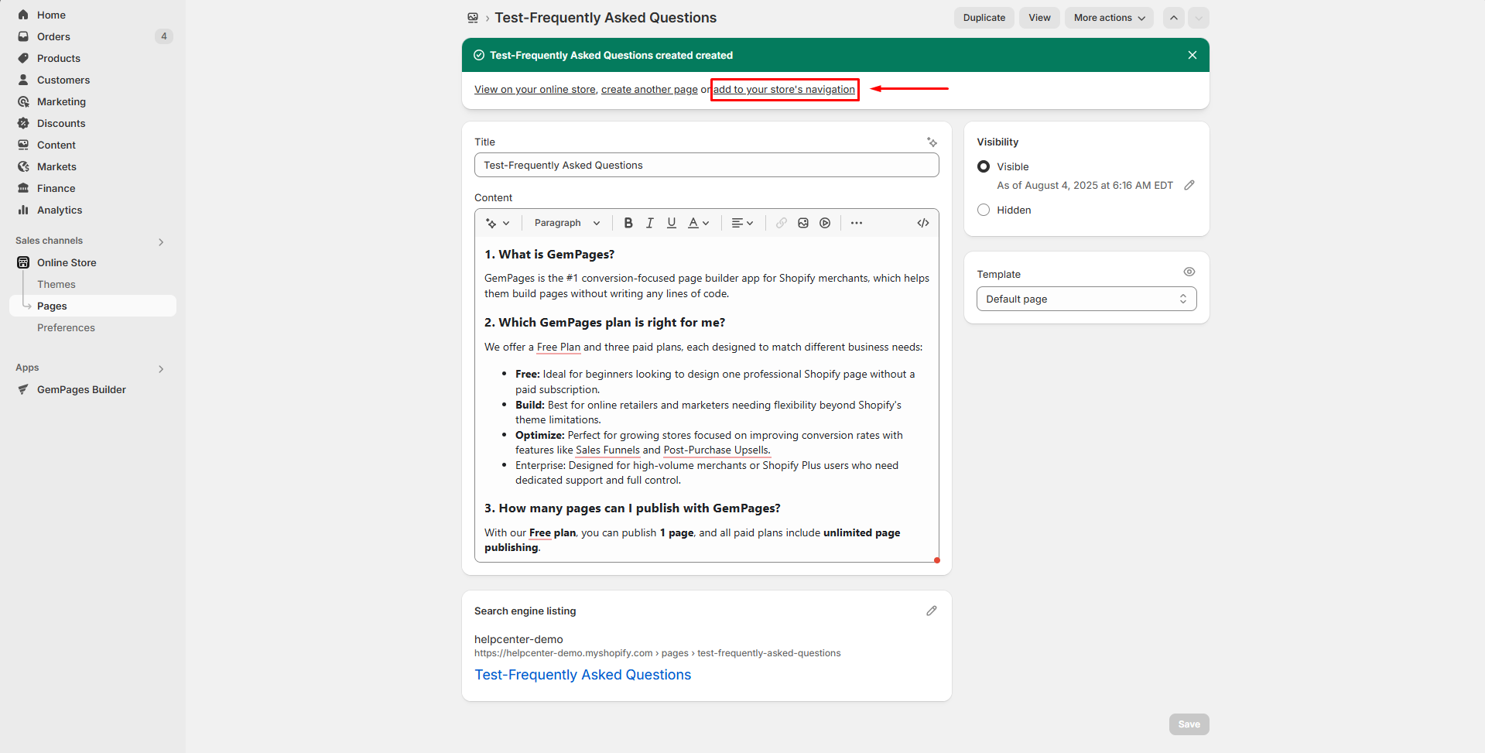Screen dimensions: 1485x753
Task: Insert an image via editor toolbar
Action: click(803, 223)
